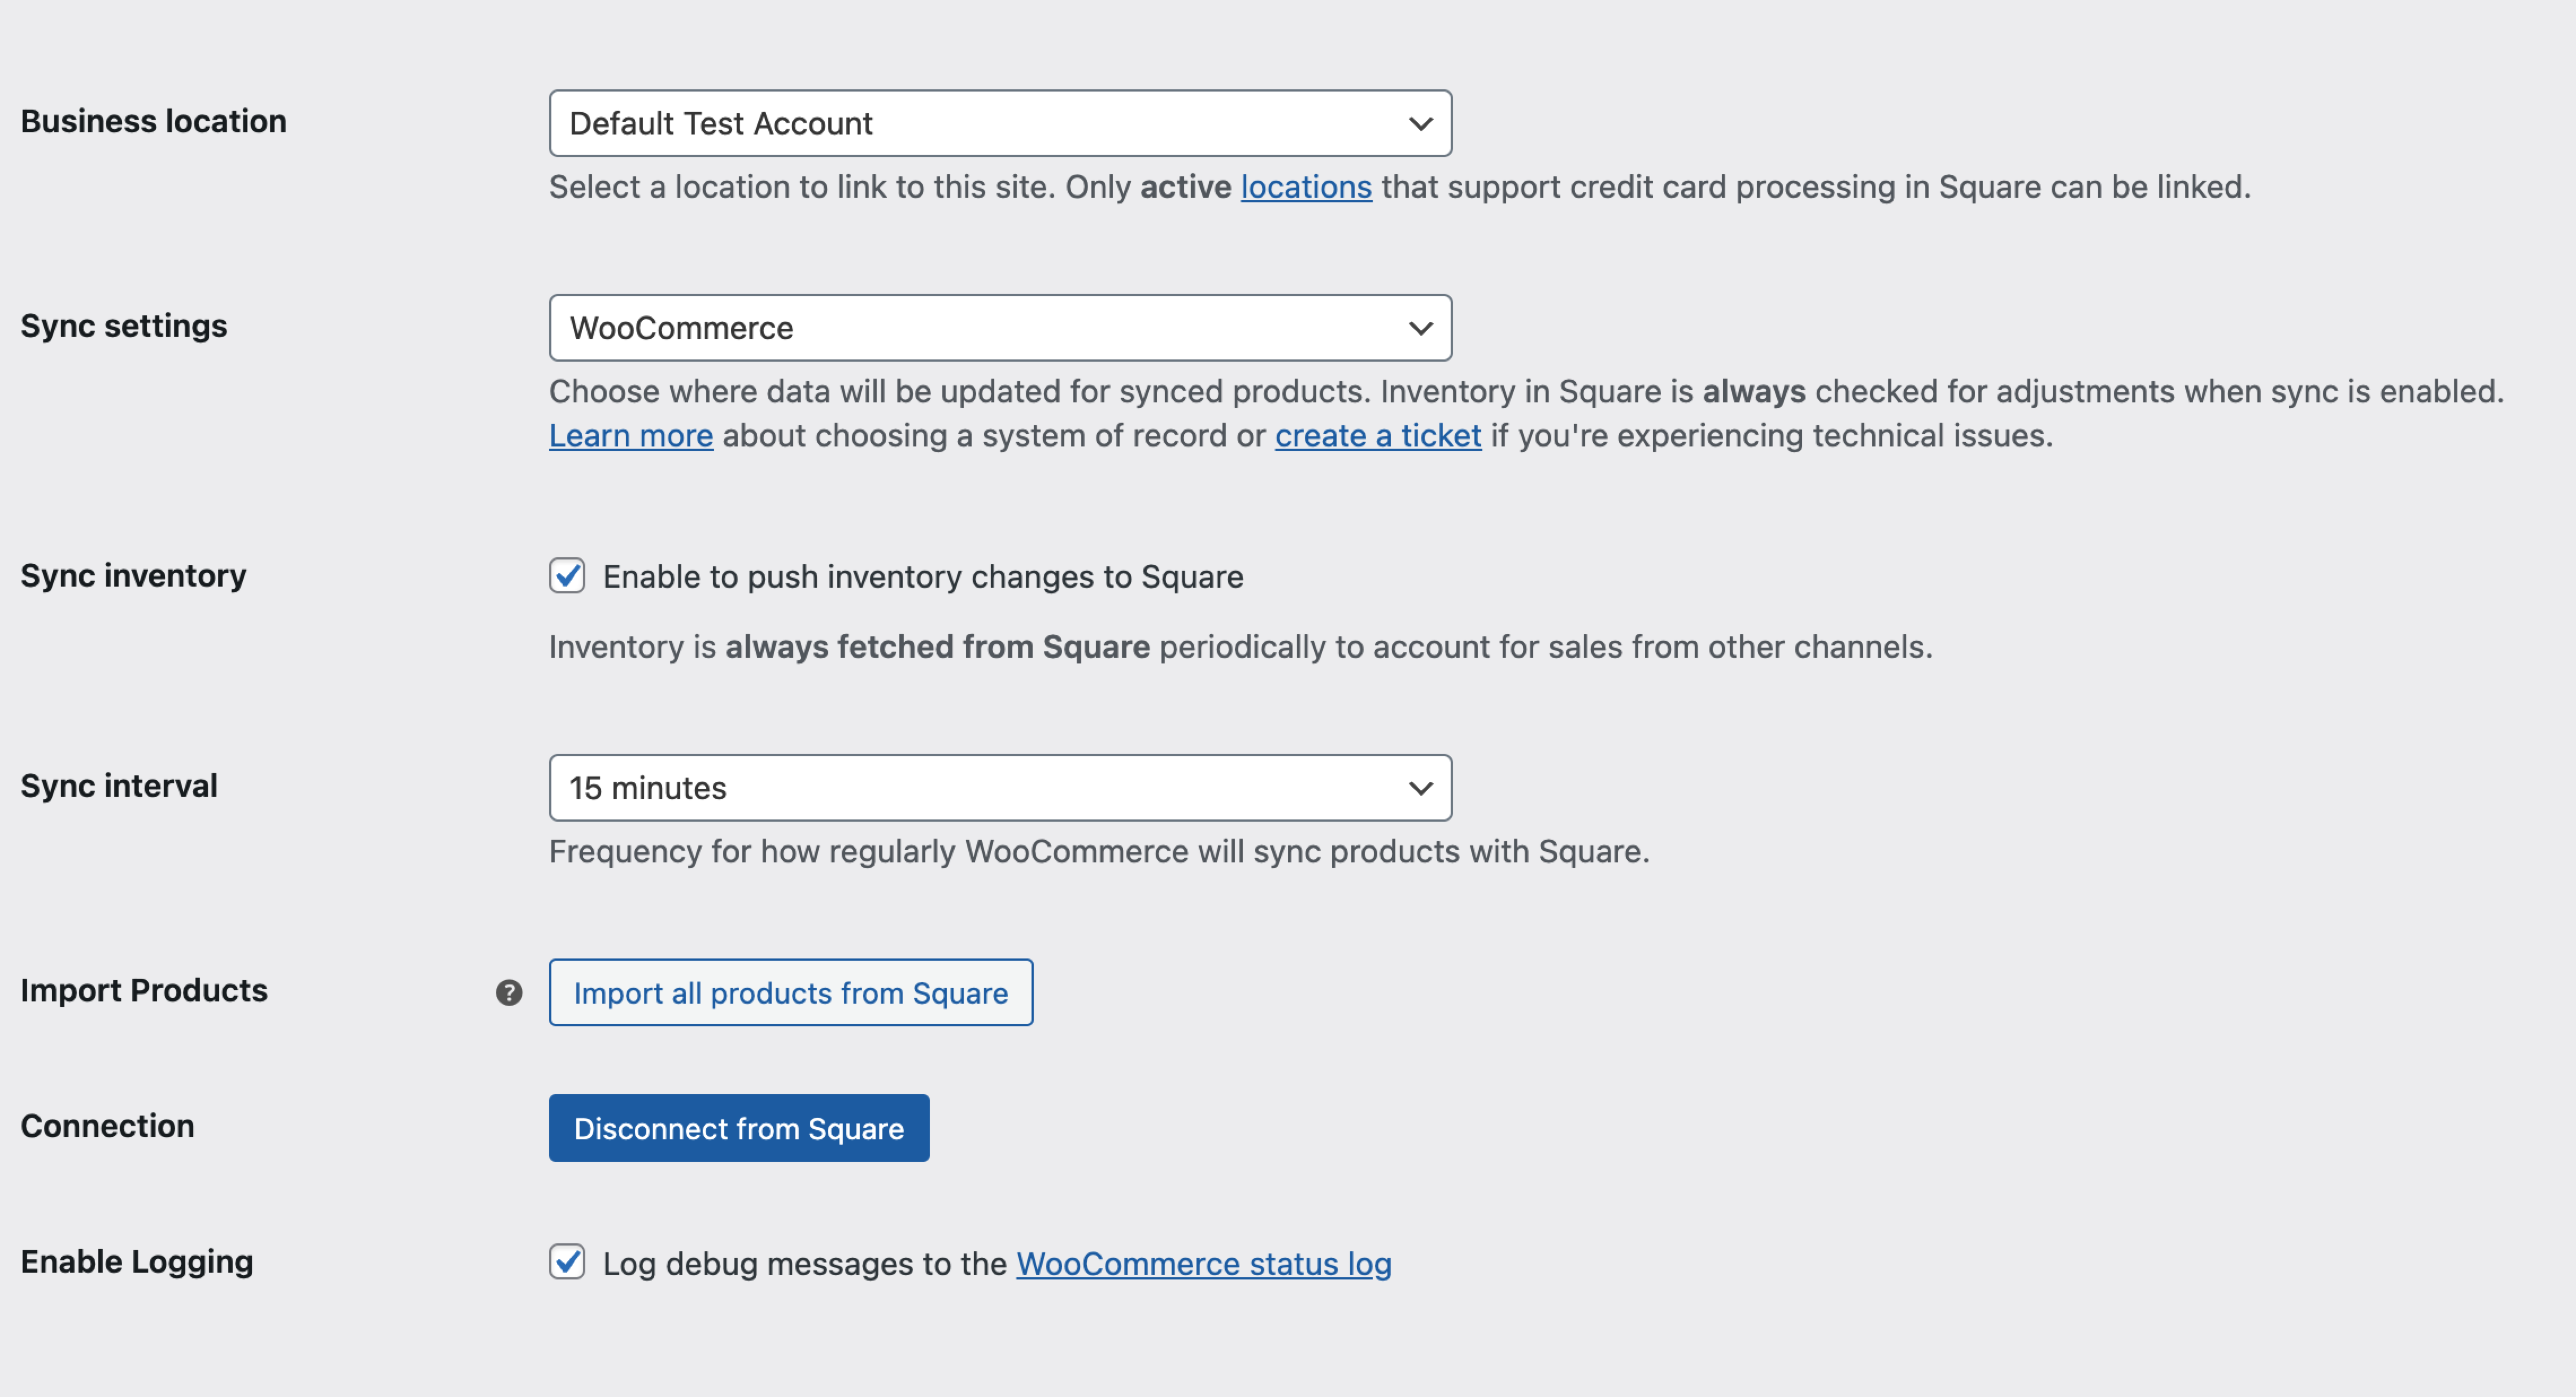Screen dimensions: 2576x1397
Task: Click Disconnect from Square
Action: 738,1128
